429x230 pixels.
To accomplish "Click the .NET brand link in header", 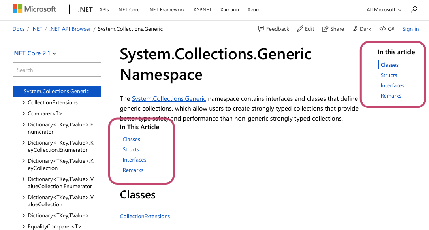I will (85, 9).
